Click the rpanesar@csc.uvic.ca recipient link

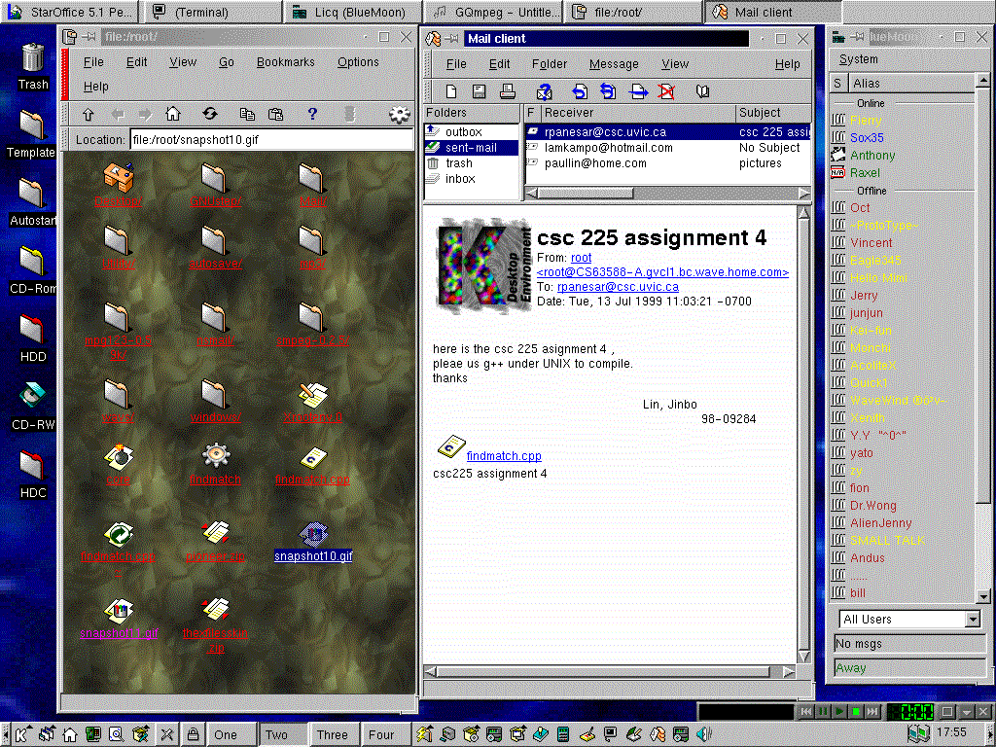coord(618,287)
